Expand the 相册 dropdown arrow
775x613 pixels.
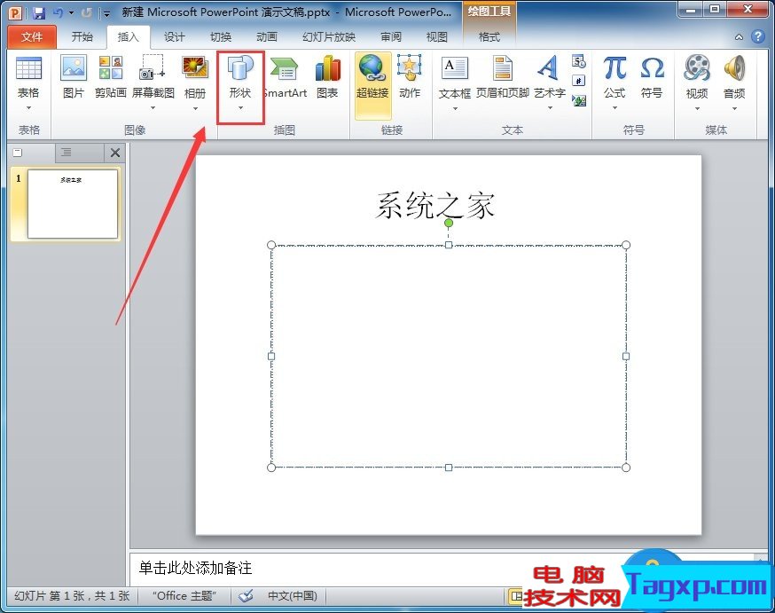click(x=195, y=108)
